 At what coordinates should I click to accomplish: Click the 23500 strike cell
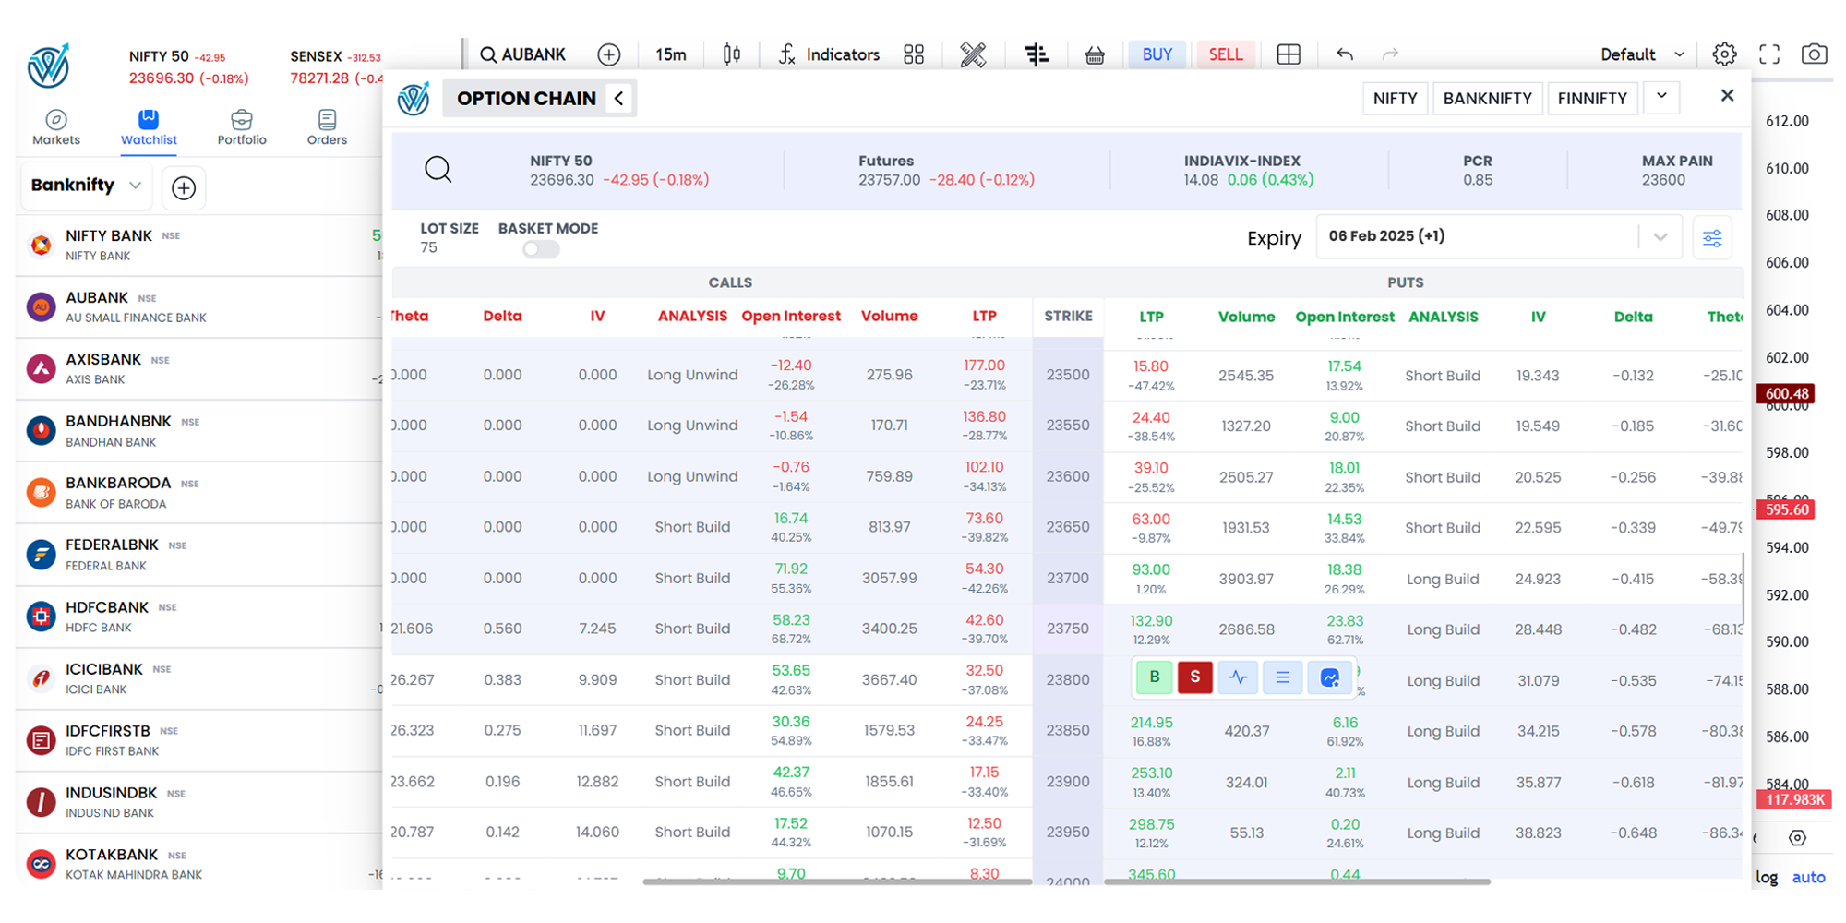[x=1068, y=375]
